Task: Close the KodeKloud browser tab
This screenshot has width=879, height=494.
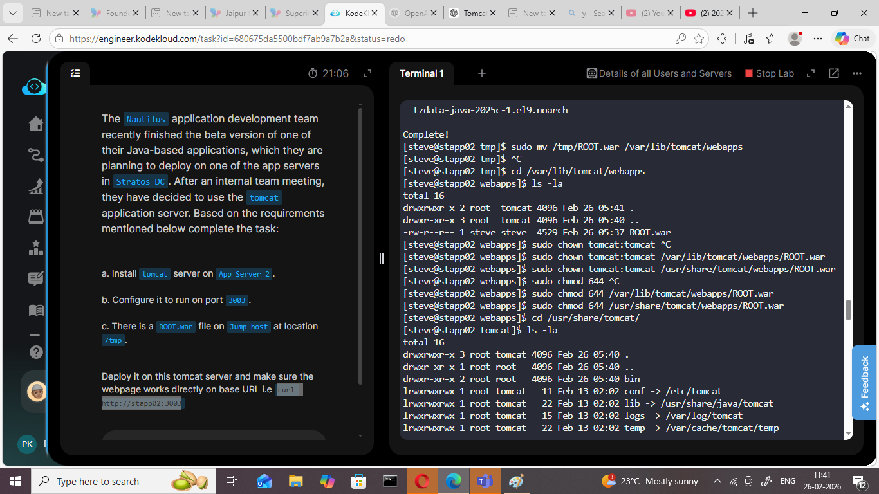Action: pos(375,13)
